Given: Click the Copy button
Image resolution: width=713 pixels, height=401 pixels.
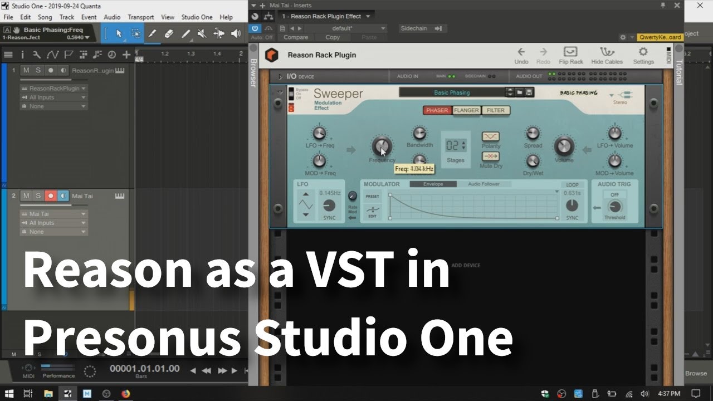Looking at the screenshot, I should coord(333,37).
